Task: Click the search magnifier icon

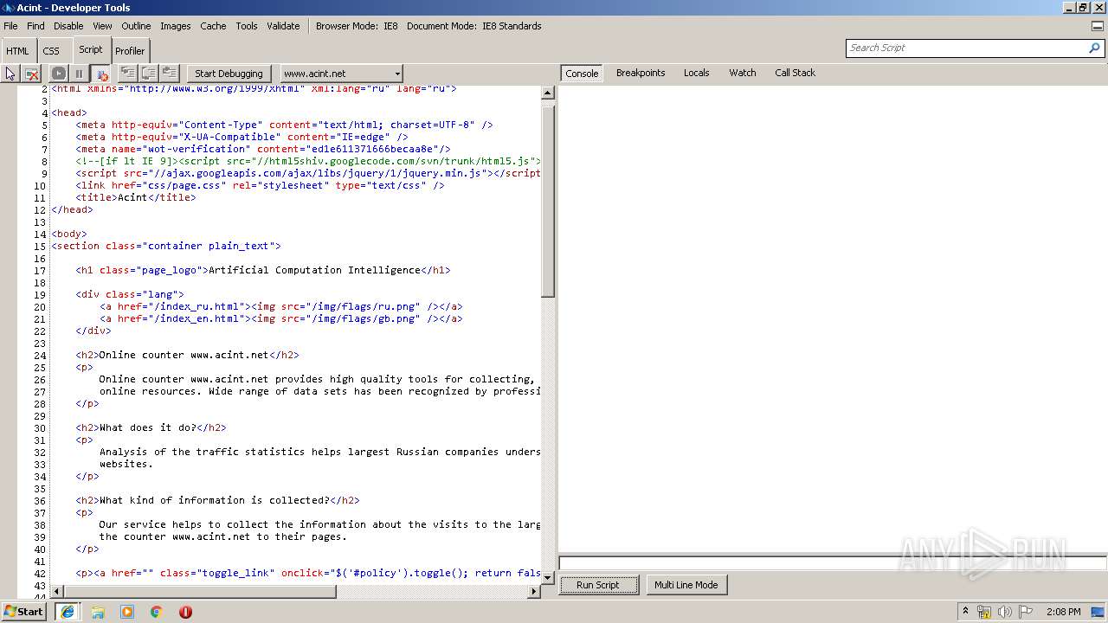Action: tap(1095, 48)
